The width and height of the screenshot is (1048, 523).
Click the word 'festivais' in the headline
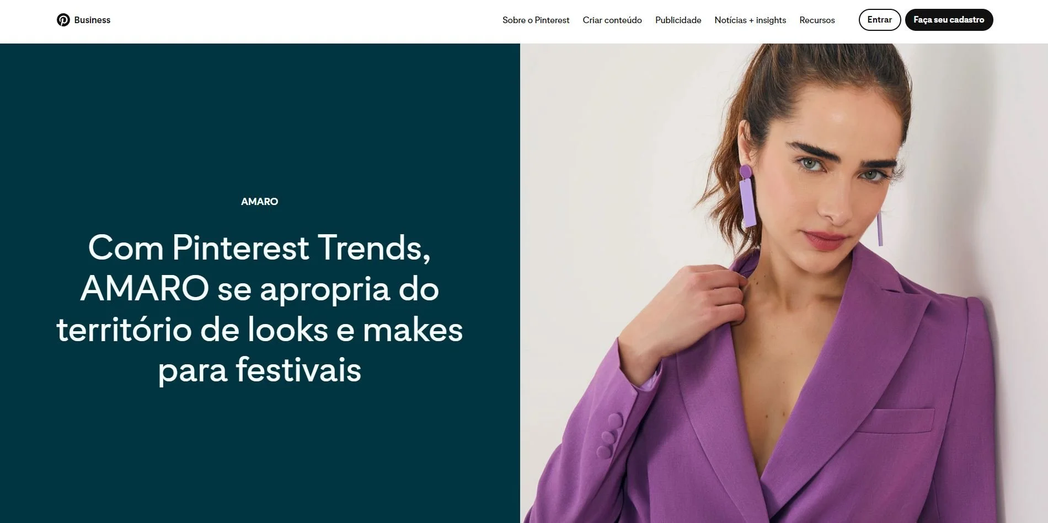(298, 370)
